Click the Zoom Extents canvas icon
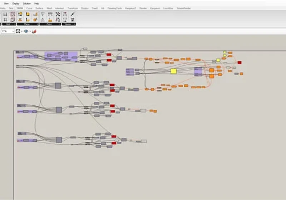 18,31
